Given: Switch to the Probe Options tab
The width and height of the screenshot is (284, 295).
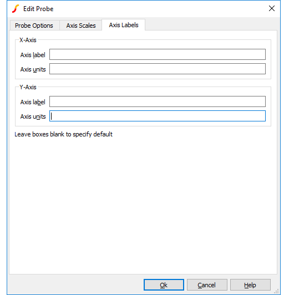Looking at the screenshot, I should coord(34,26).
